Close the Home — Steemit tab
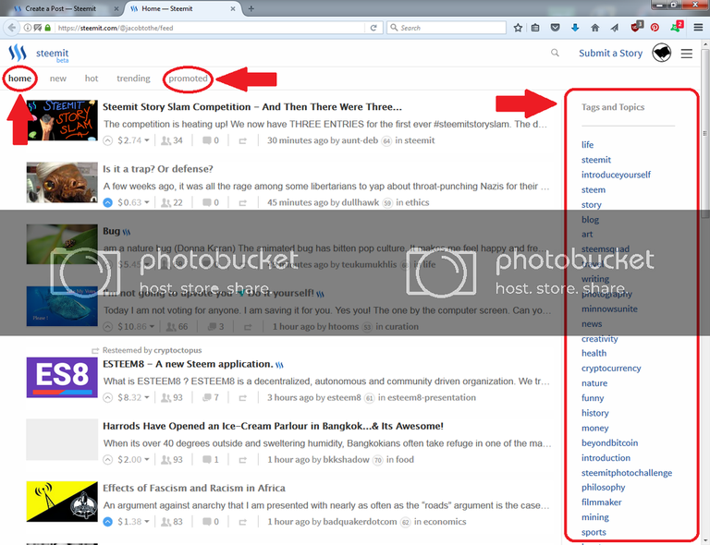This screenshot has width=710, height=545. (233, 8)
